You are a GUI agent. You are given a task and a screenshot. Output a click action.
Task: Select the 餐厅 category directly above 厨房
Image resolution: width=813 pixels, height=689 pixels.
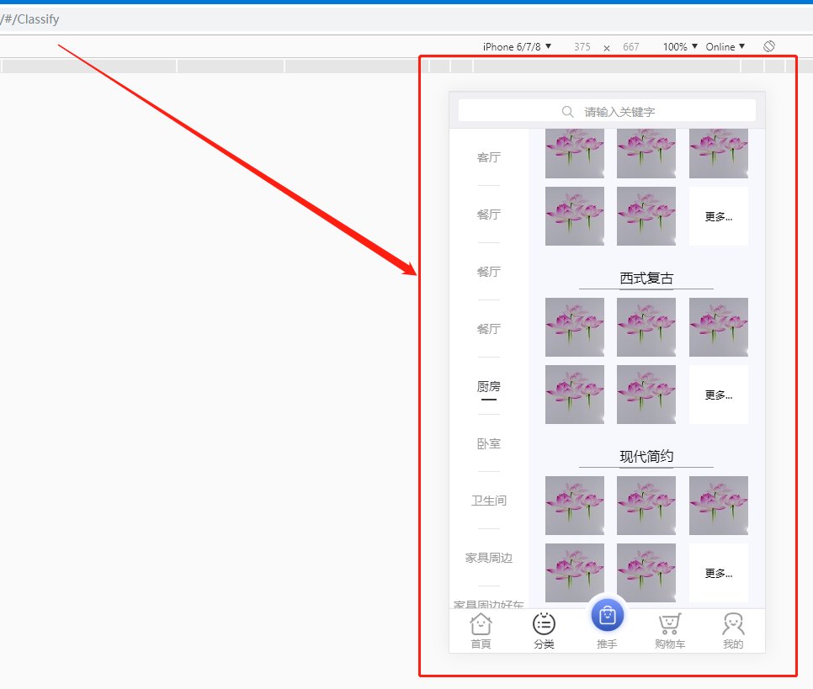pyautogui.click(x=489, y=329)
